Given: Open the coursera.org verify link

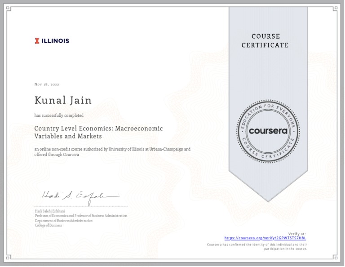Looking at the screenshot, I should pos(265,238).
